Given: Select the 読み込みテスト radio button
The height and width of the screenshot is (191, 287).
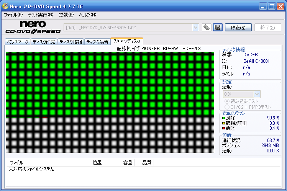Looking at the screenshot, I should coord(227,101).
